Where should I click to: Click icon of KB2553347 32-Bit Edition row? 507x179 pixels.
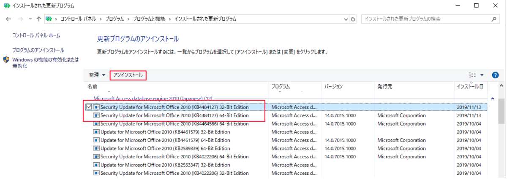click(96, 165)
